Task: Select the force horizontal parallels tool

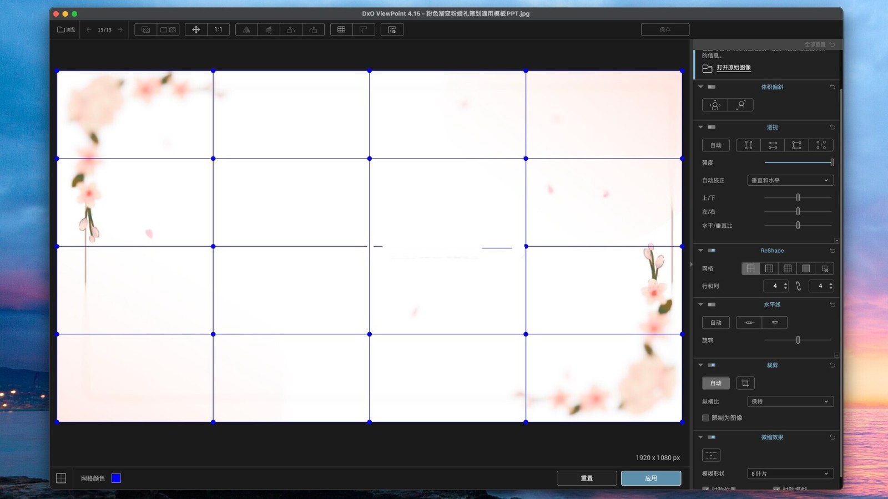Action: click(x=773, y=145)
